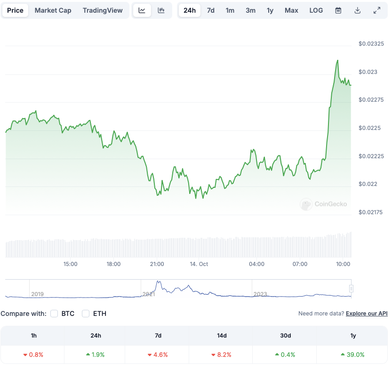This screenshot has width=392, height=371.
Task: Expand chart to fullscreen
Action: click(x=377, y=10)
